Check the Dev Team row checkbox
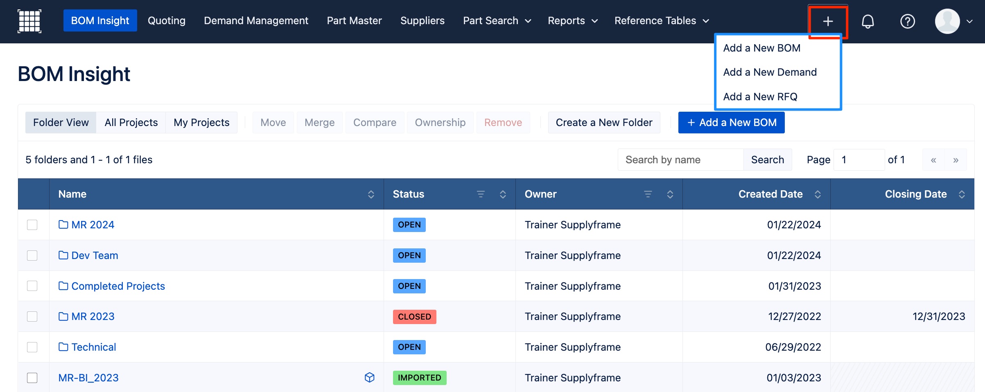 32,255
